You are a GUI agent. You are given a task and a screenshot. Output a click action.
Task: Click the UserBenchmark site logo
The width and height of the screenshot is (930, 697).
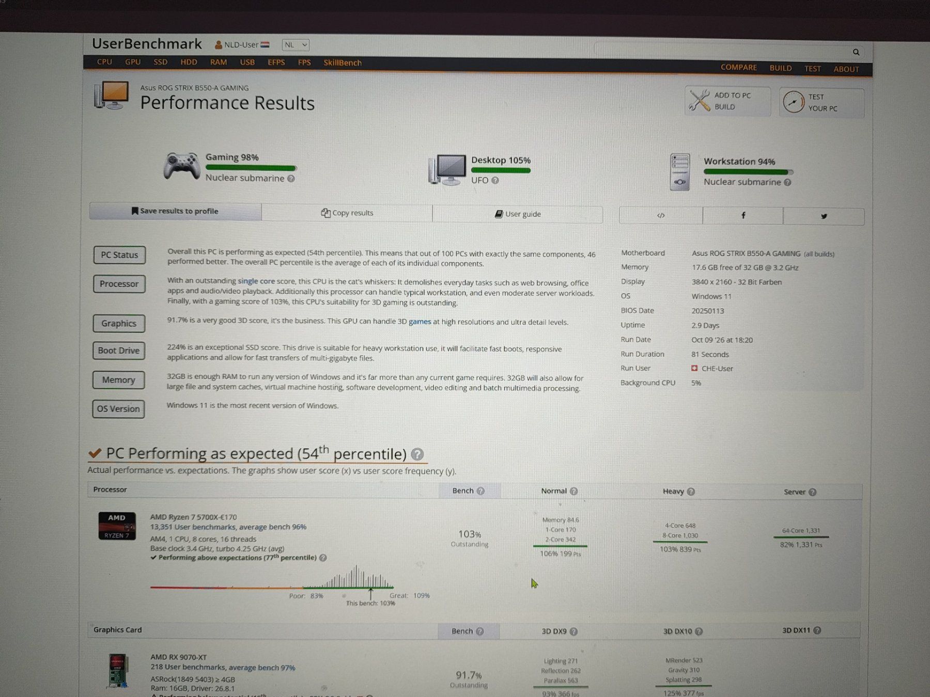click(147, 44)
